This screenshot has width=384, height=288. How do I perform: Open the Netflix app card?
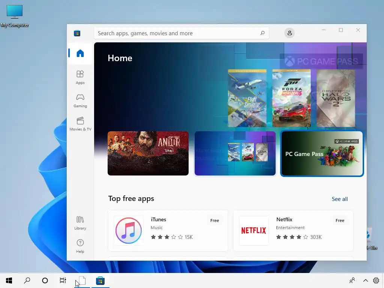293,231
